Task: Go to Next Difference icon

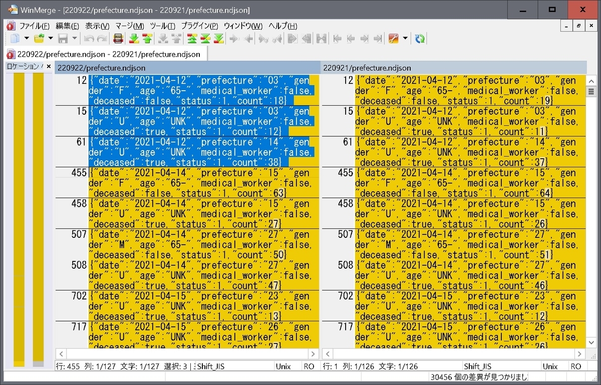Action: (x=134, y=39)
